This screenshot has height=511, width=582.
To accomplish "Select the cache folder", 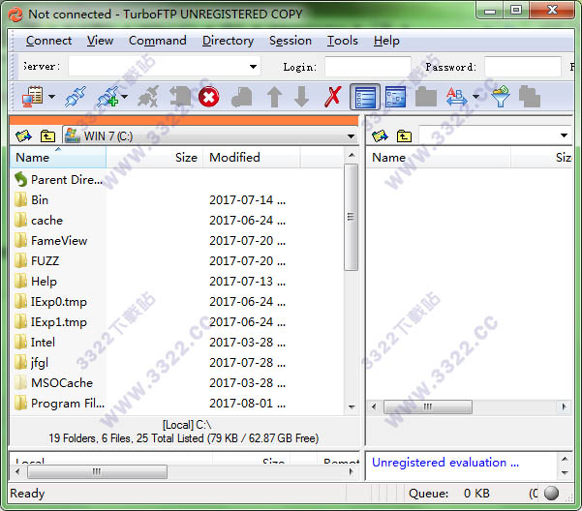I will (39, 221).
